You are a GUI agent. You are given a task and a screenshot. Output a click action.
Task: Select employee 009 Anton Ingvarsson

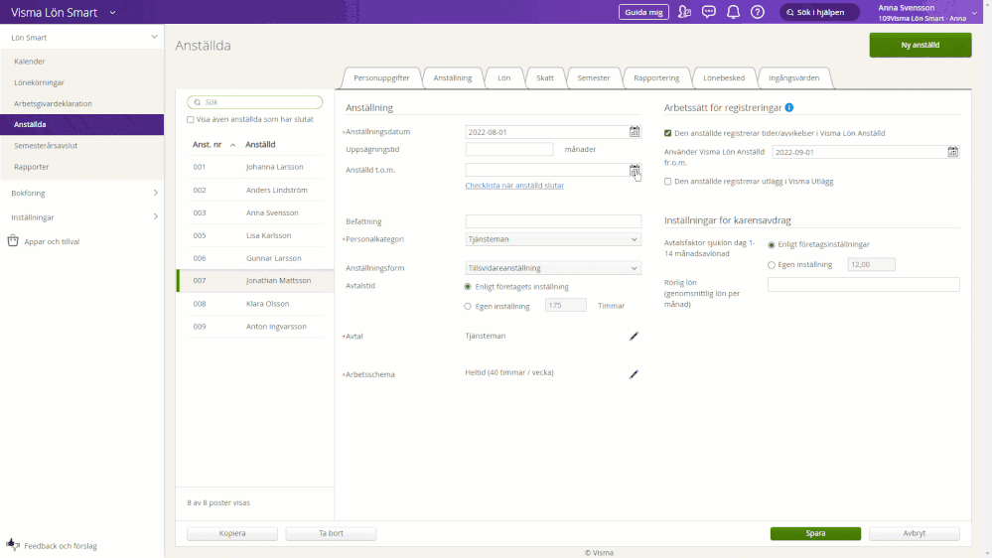[255, 327]
